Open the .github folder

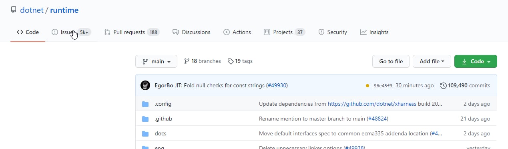tap(163, 119)
